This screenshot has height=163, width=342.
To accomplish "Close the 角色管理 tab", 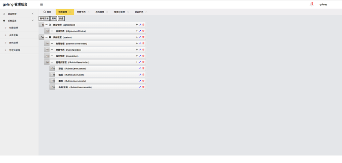I will pyautogui.click(x=107, y=12).
